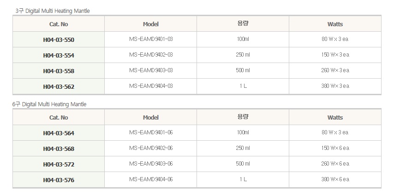Select model MS-EAMD9402-06 cell
Viewport: 394px width, 195px height.
click(151, 148)
